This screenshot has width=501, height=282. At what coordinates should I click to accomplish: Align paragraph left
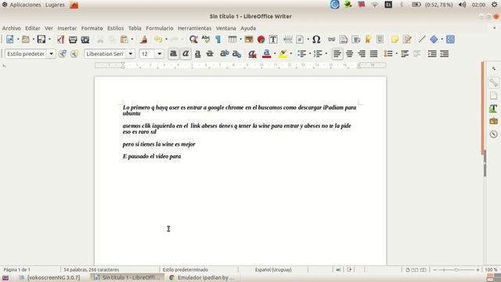tap(337, 54)
